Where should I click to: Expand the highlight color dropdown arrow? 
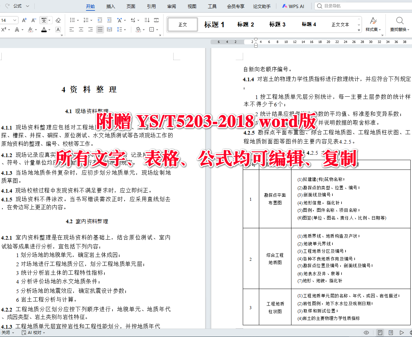coord(36,30)
